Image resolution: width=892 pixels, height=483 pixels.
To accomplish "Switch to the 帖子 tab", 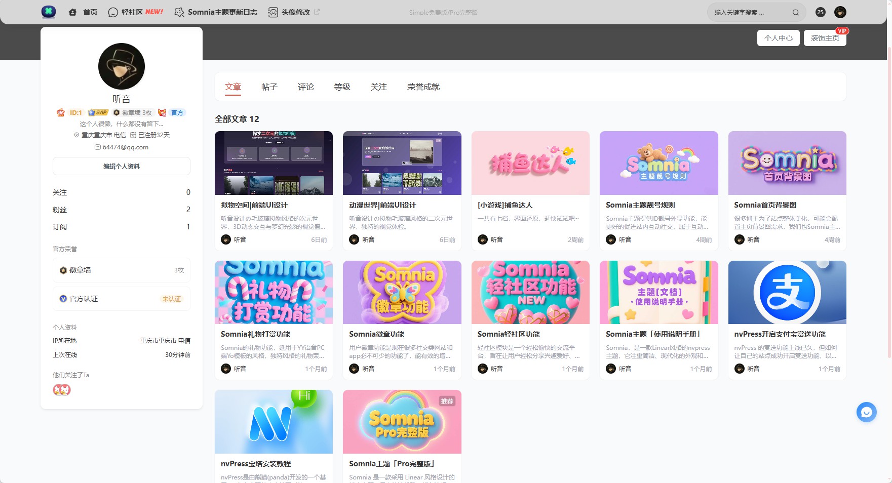I will point(269,87).
